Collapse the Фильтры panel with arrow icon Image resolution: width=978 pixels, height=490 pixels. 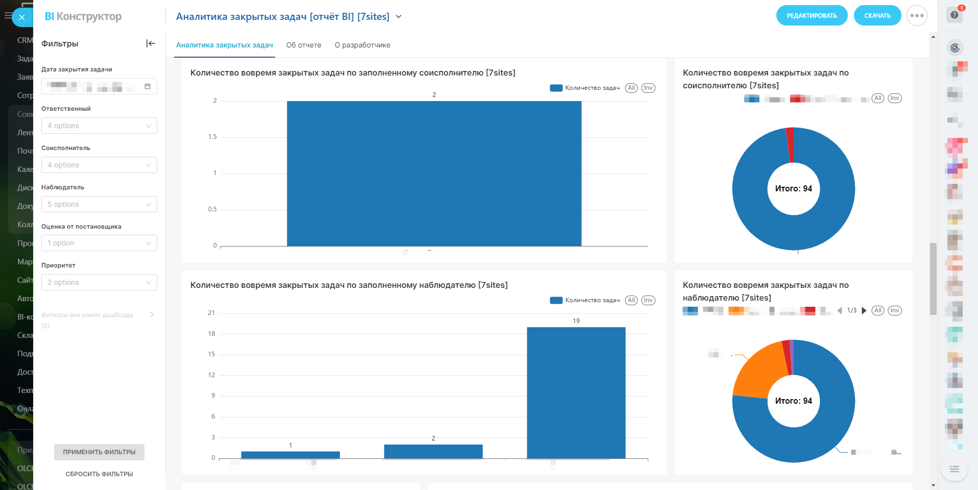click(151, 43)
